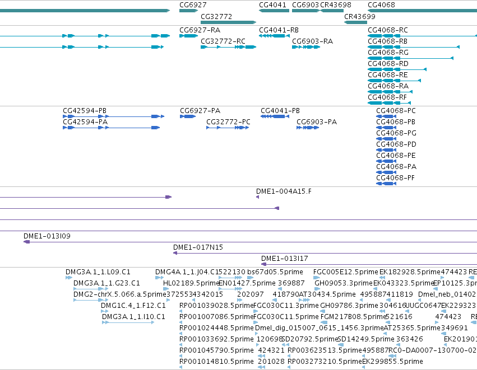Select EST FGC005E12.5prime

click(x=346, y=272)
